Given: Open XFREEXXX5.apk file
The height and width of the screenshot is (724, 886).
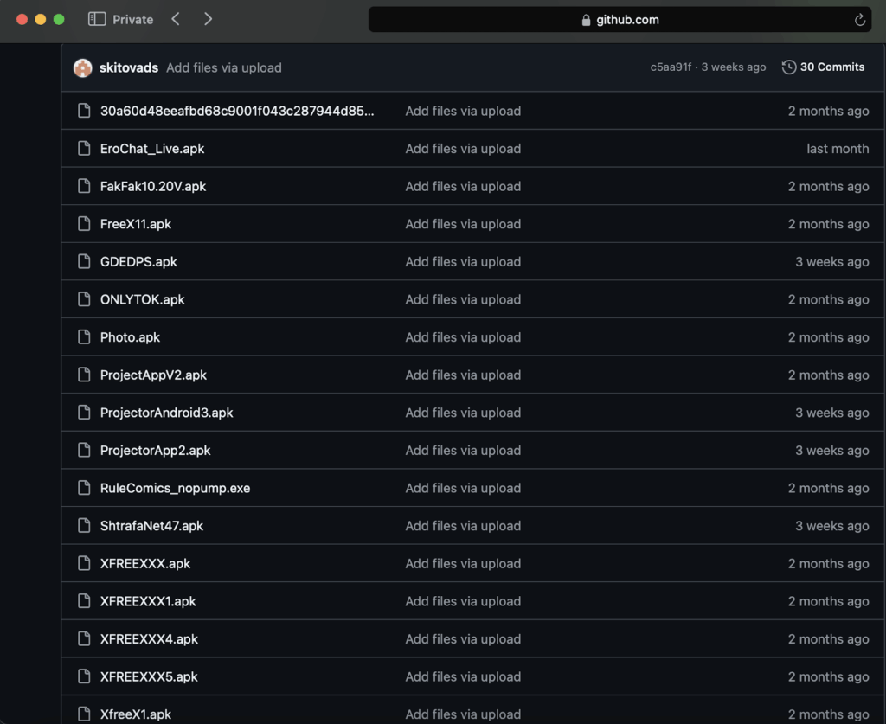Looking at the screenshot, I should [x=149, y=676].
